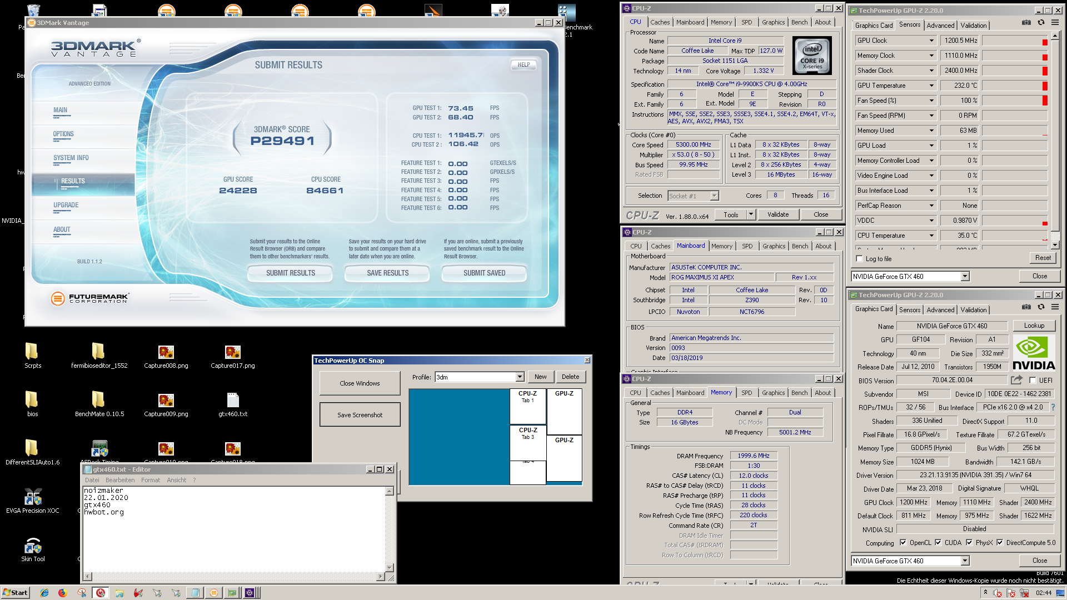Screen dimensions: 1067x600
Task: Select SYSTEM INFO in 3DMark Vantage sidebar
Action: 71,158
